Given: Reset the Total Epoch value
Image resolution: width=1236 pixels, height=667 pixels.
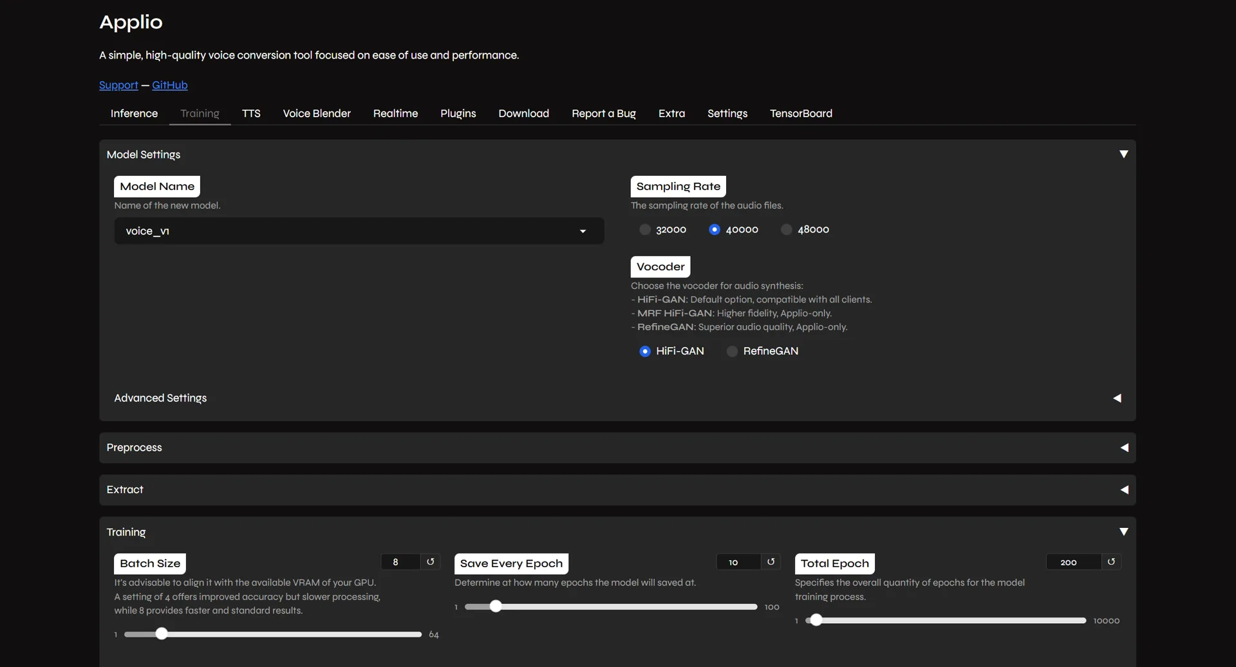Looking at the screenshot, I should coord(1111,562).
